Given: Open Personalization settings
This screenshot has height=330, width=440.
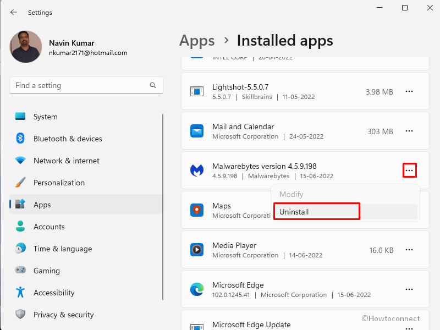Looking at the screenshot, I should pos(86,183).
